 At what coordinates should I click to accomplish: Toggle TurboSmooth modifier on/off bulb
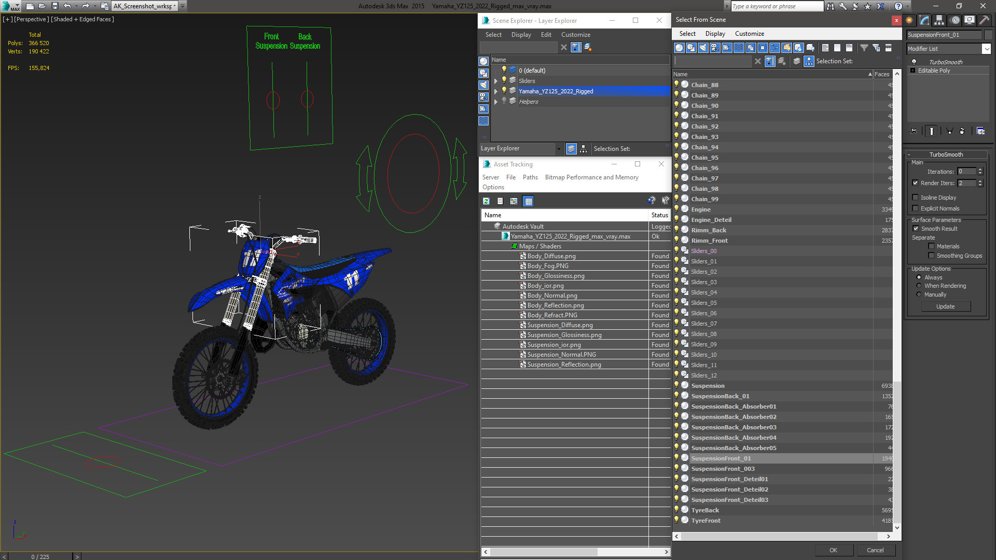tap(914, 62)
